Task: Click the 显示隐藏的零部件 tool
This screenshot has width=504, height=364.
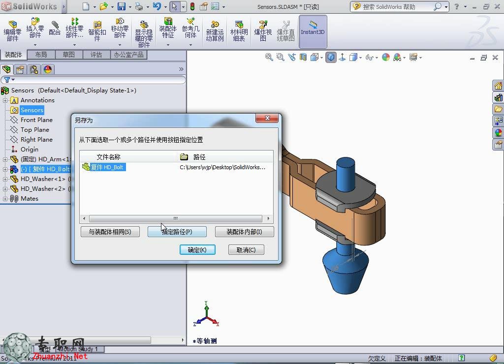Action: 144,34
